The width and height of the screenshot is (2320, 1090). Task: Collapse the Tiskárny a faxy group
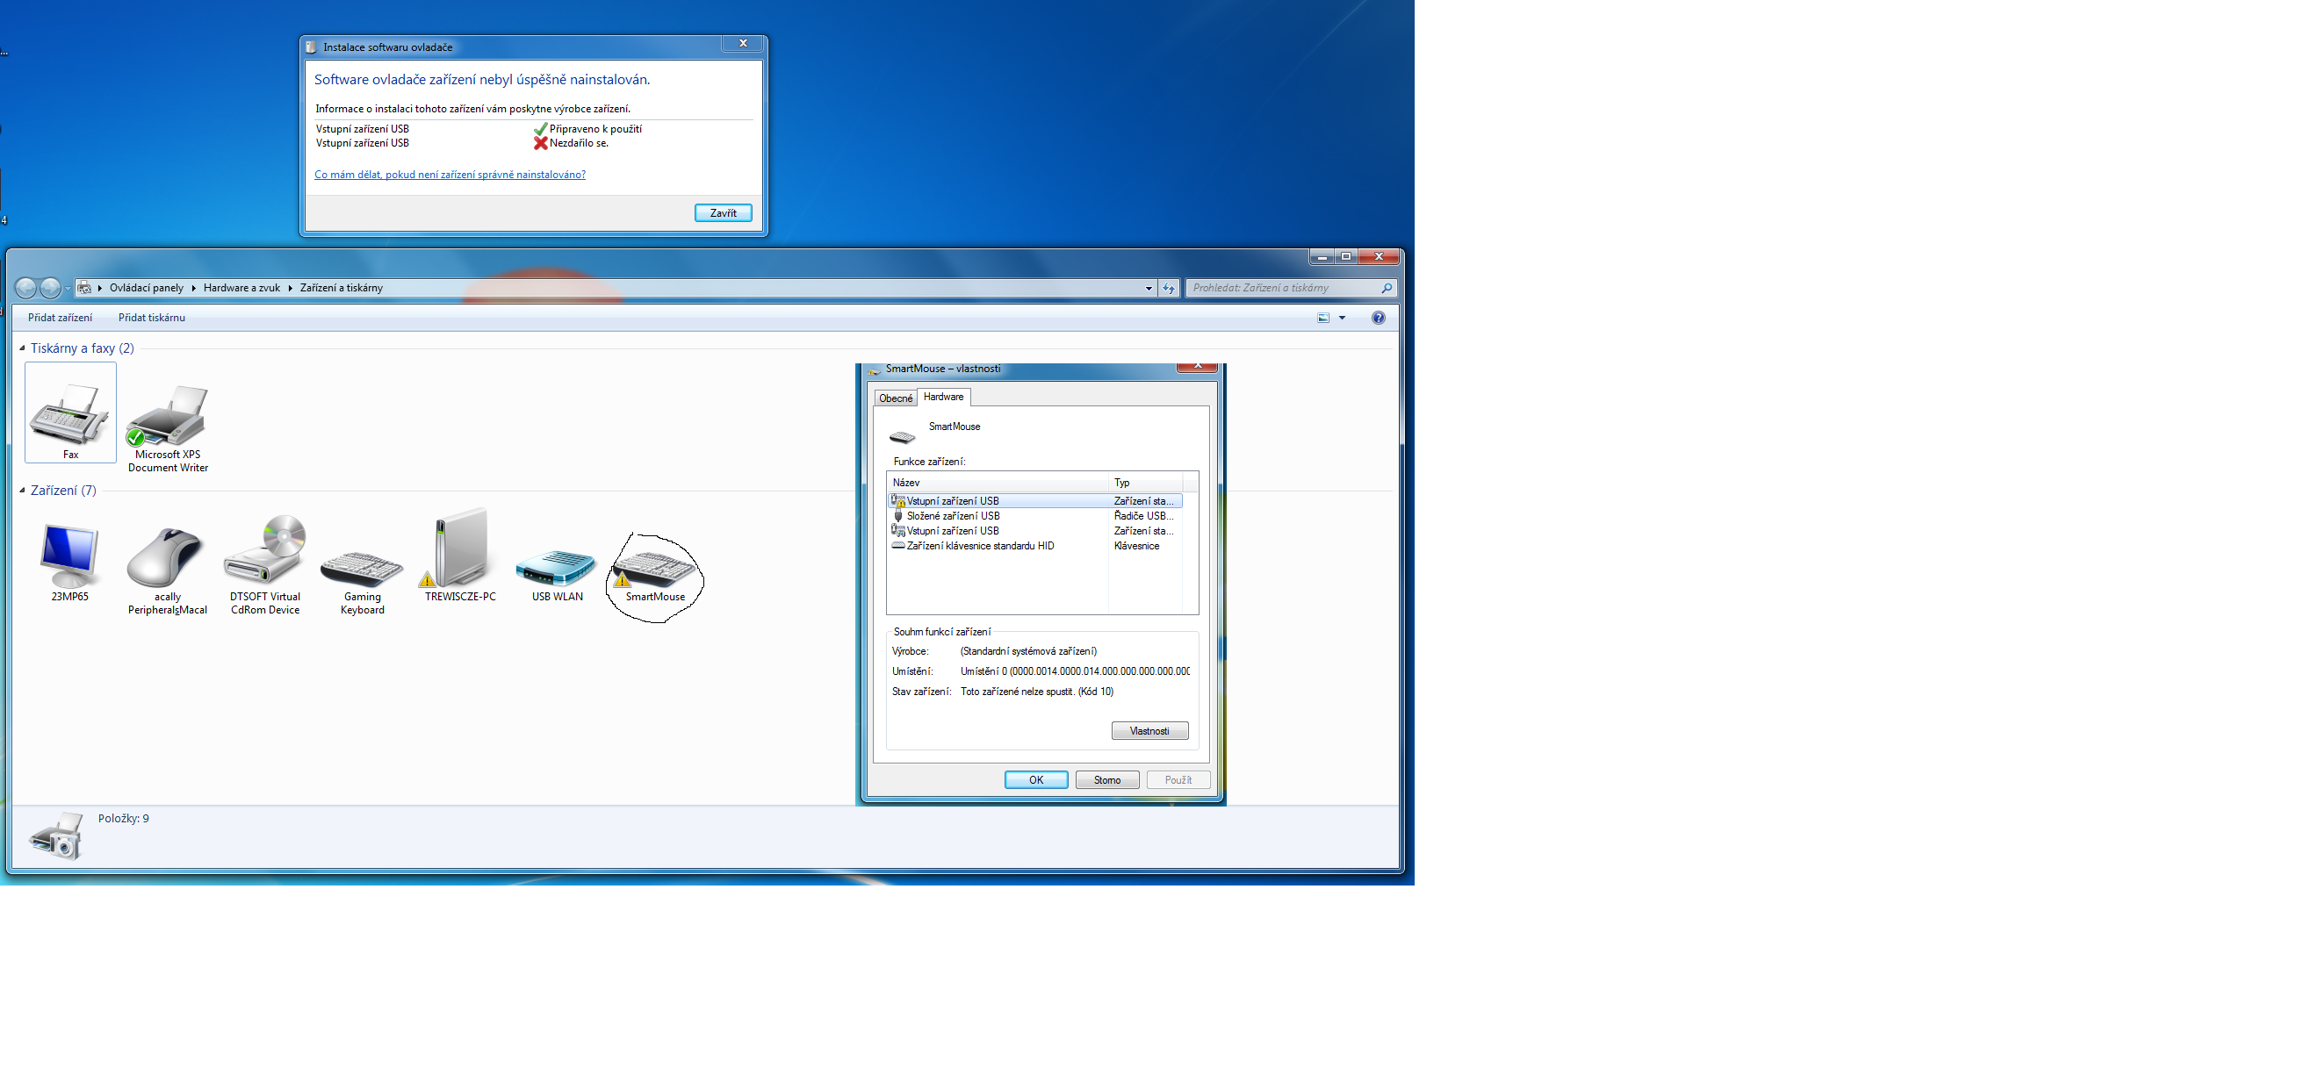(x=23, y=348)
